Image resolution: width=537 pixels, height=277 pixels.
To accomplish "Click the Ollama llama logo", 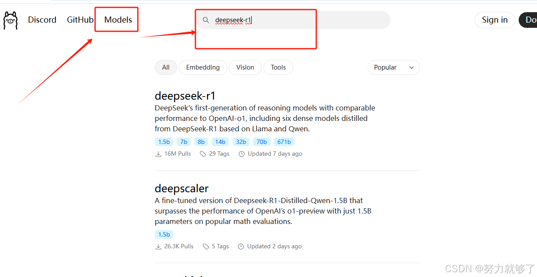I will coord(10,20).
